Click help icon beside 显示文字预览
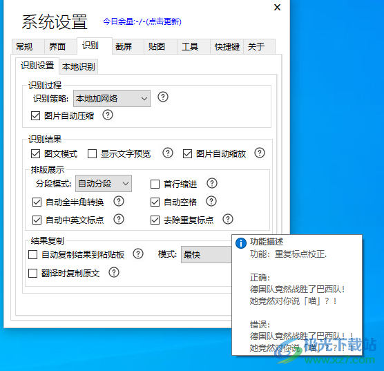This screenshot has width=384, height=371. (168, 153)
